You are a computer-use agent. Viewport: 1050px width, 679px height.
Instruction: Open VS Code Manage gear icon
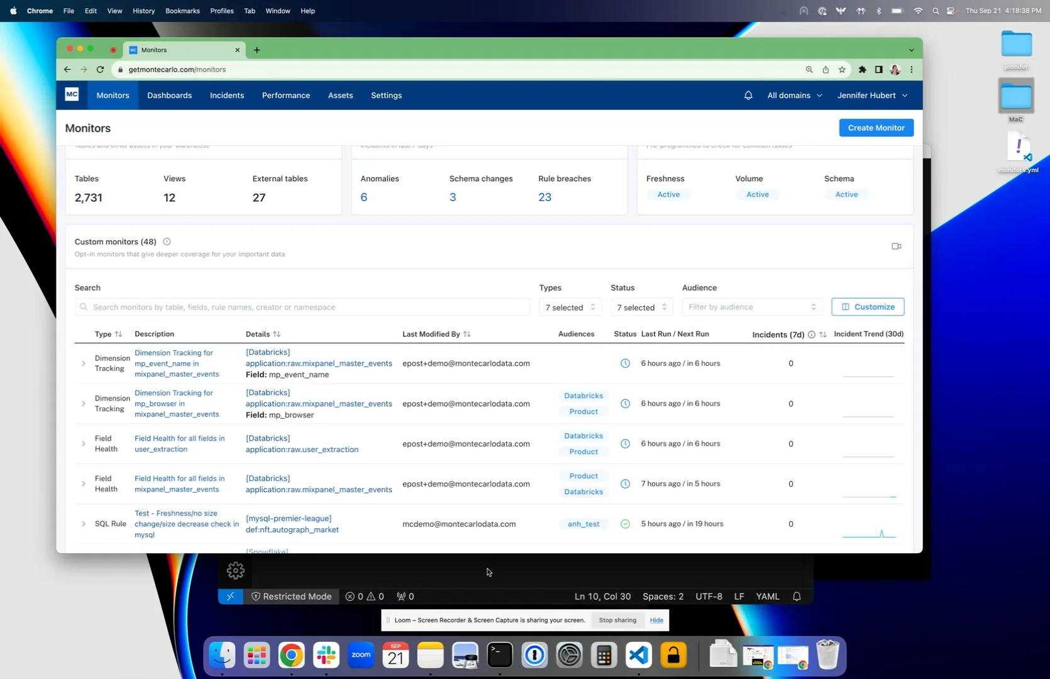click(236, 570)
